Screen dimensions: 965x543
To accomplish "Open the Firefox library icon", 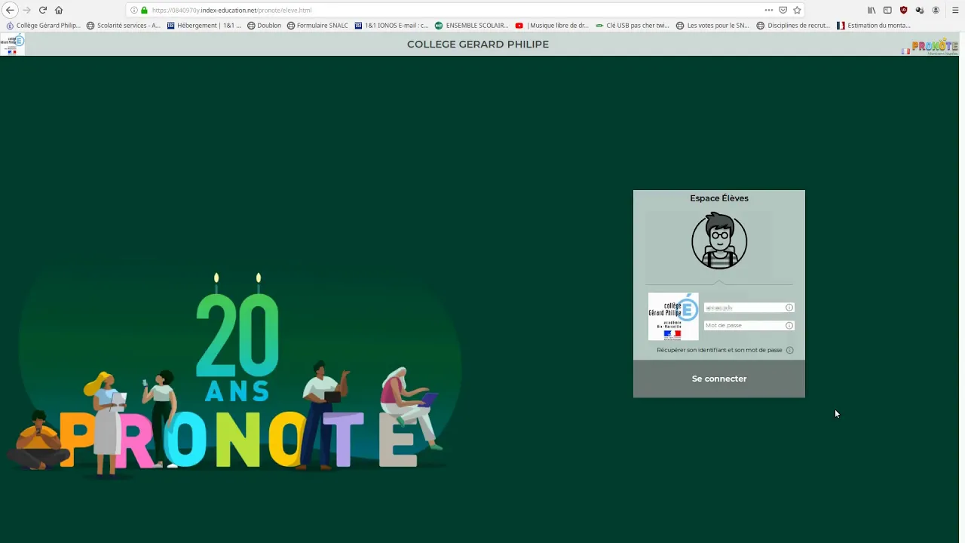I will click(x=872, y=10).
